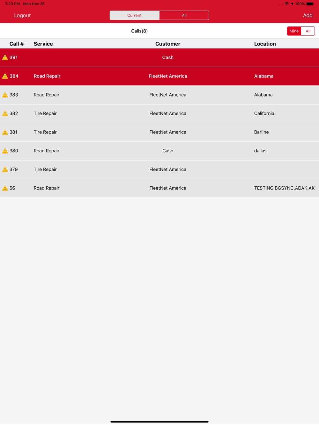Select Road Repair service on call 383
319x425 pixels.
coord(47,95)
